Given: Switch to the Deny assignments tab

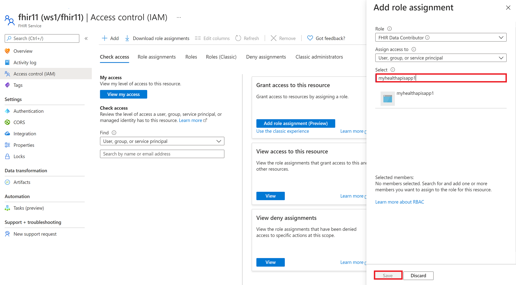Looking at the screenshot, I should click(266, 57).
